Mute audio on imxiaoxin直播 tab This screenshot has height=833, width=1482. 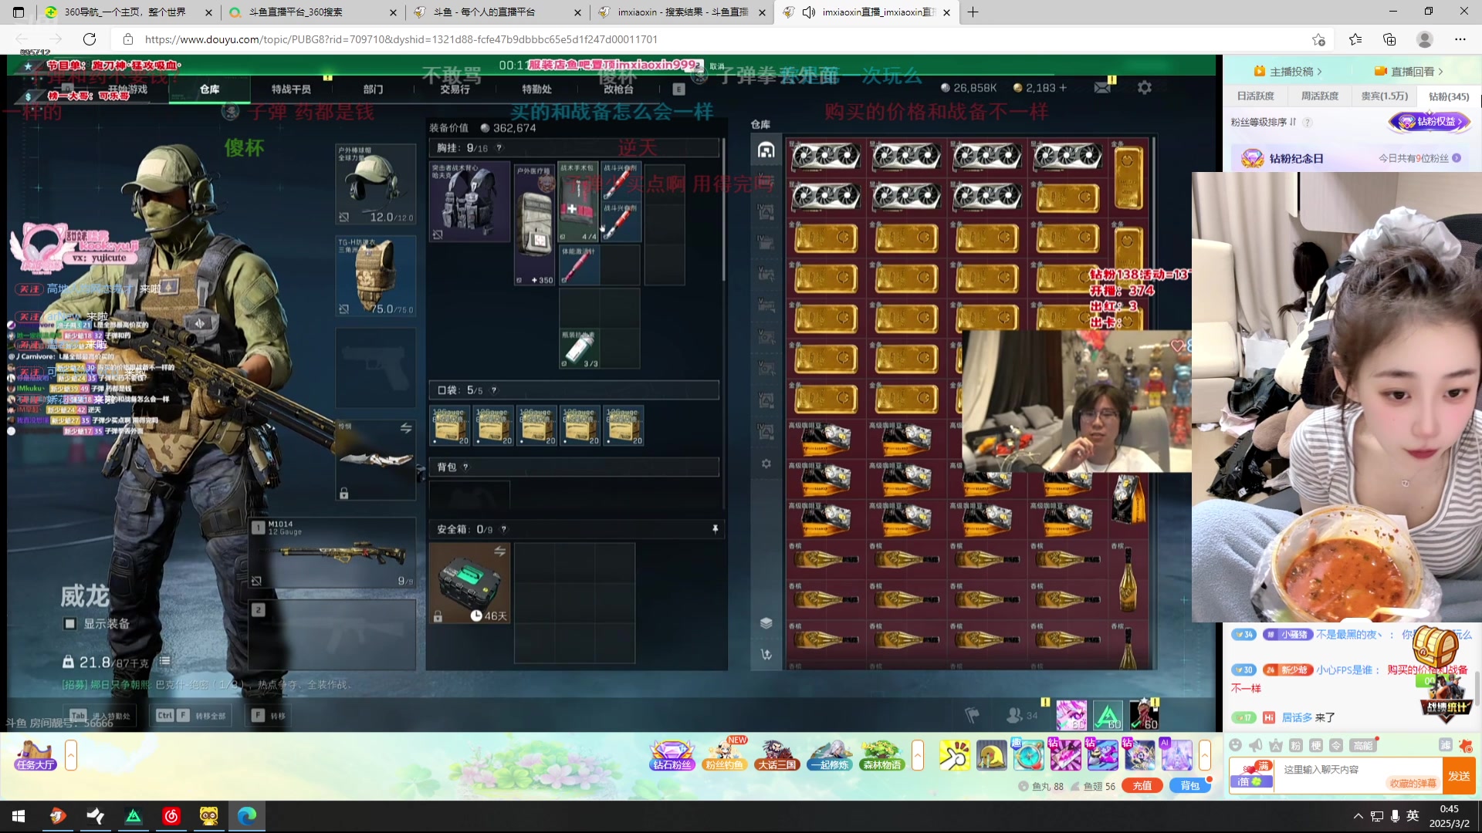[809, 12]
